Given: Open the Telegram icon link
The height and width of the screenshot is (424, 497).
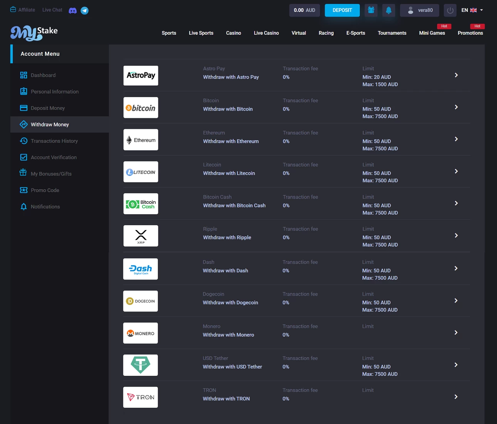Looking at the screenshot, I should (x=84, y=10).
